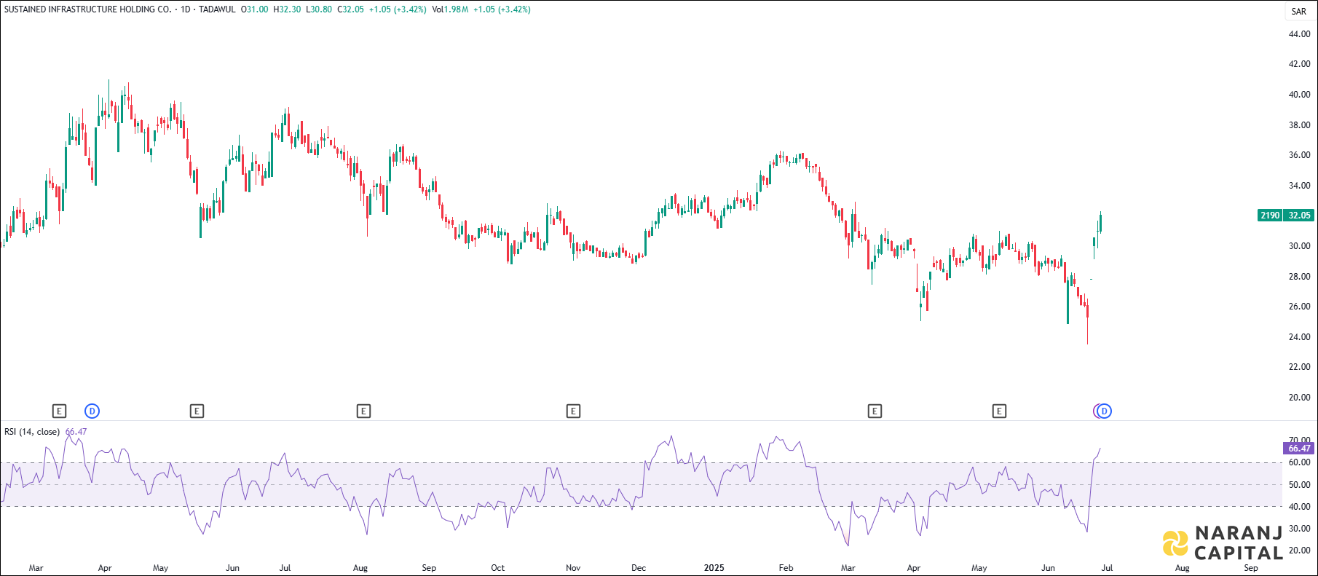
Task: Click the earnings E marker above Nov 2024
Action: (573, 411)
